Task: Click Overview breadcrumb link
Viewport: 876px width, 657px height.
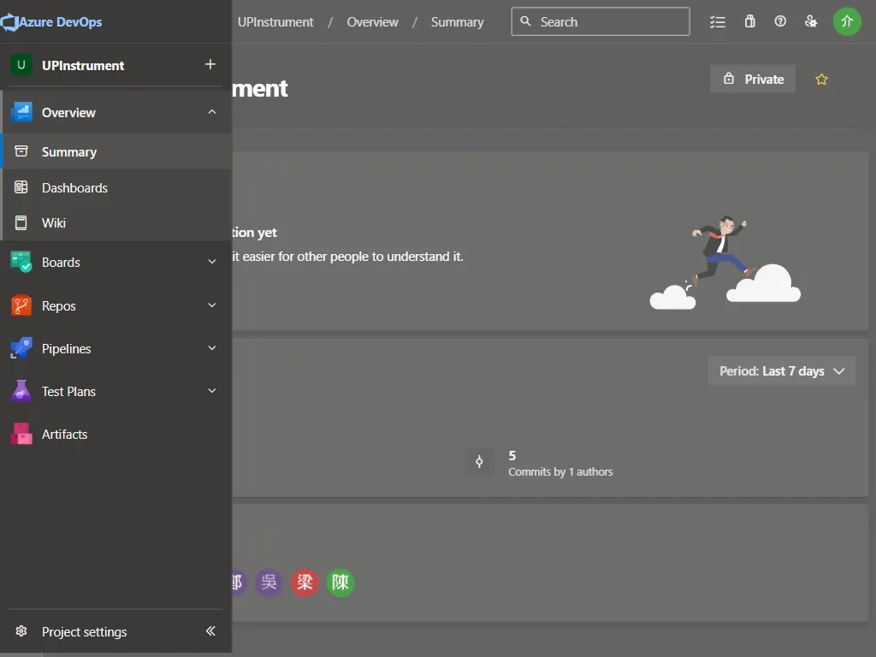Action: point(373,21)
